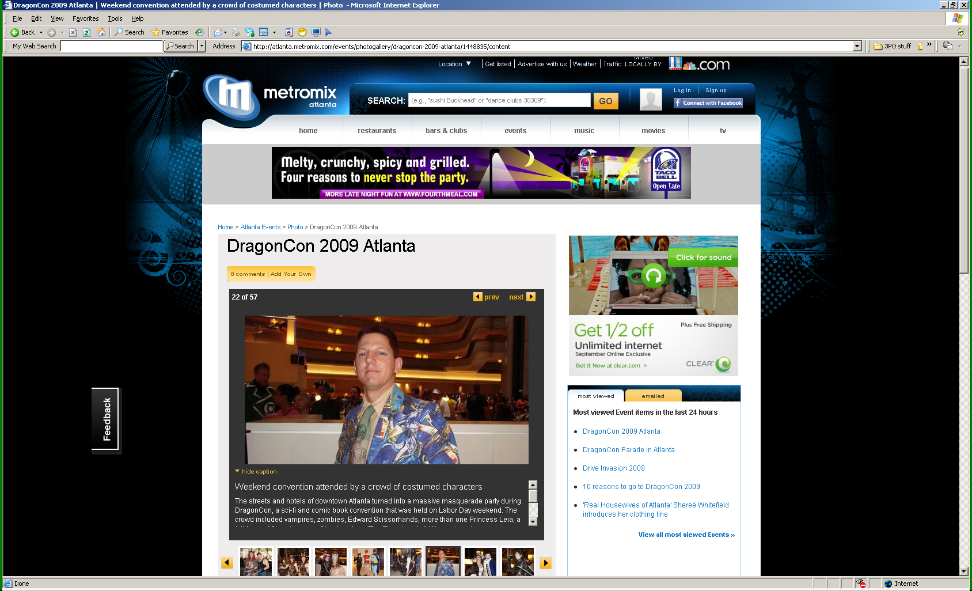Click 'View all most viewed Events' link
The width and height of the screenshot is (972, 591).
click(686, 535)
